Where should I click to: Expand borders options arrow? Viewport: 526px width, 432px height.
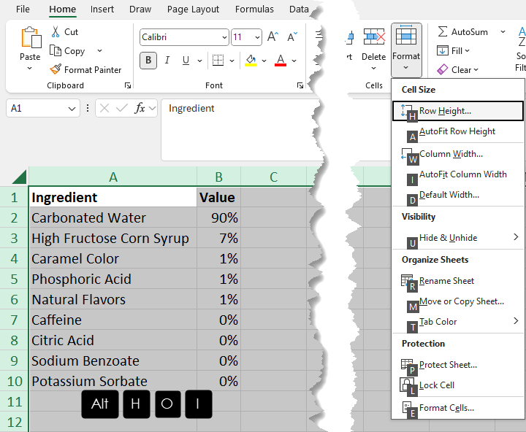coord(232,61)
